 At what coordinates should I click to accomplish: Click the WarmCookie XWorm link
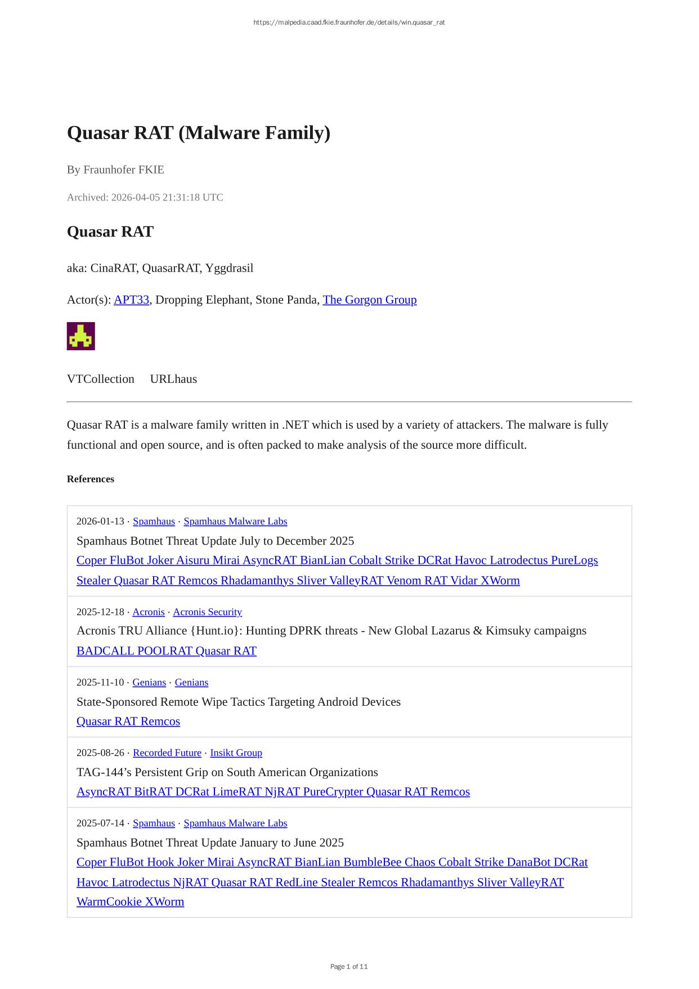[131, 902]
